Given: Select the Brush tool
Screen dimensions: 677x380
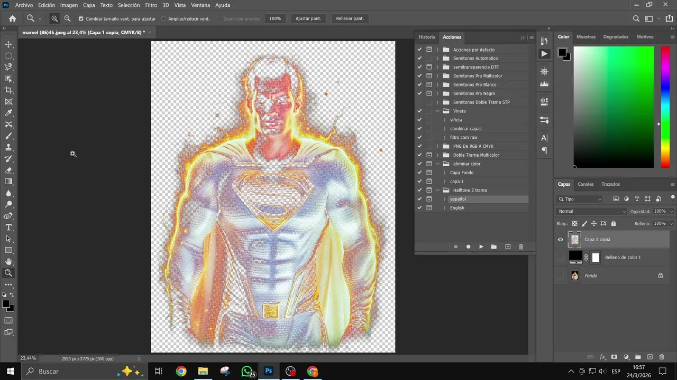Looking at the screenshot, I should click(8, 136).
